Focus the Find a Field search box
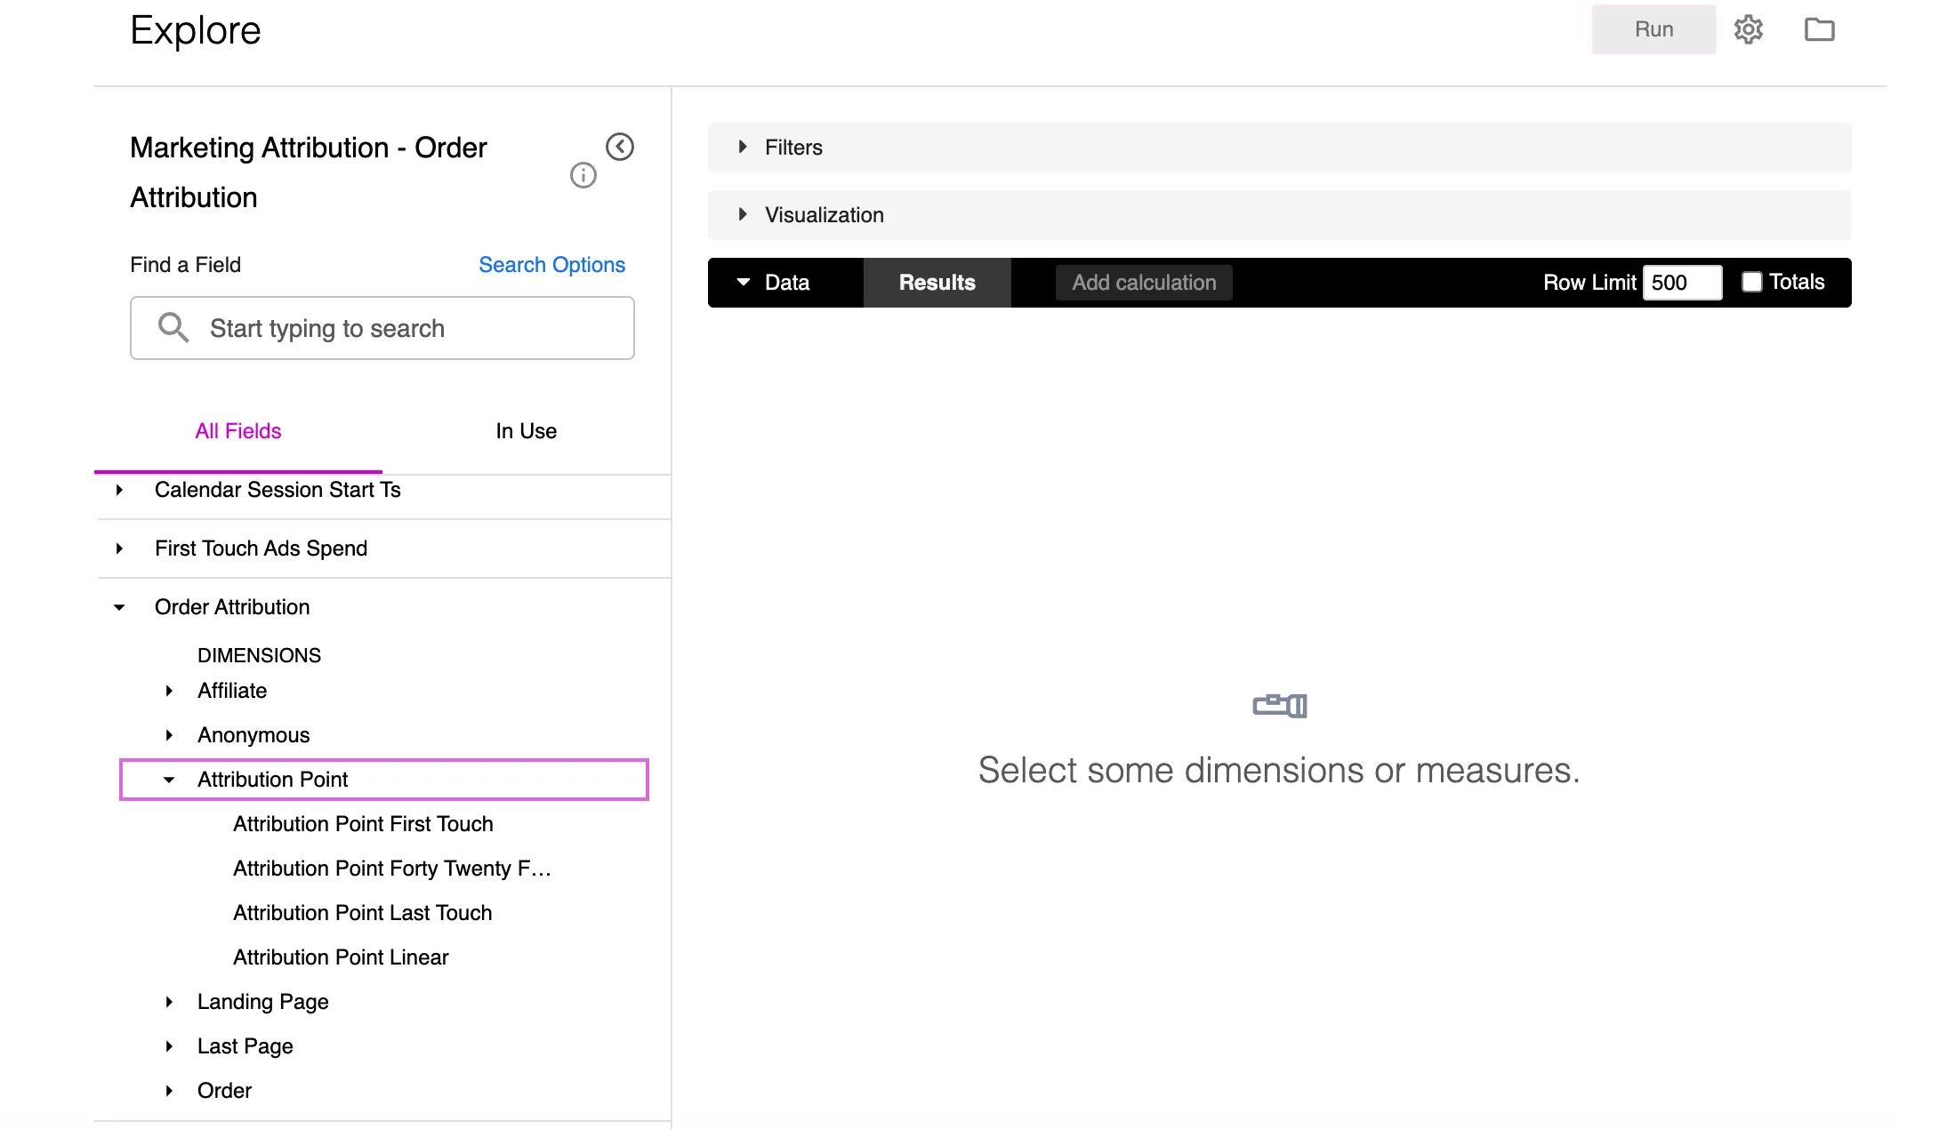Viewport: 1939px width, 1129px height. [x=382, y=328]
